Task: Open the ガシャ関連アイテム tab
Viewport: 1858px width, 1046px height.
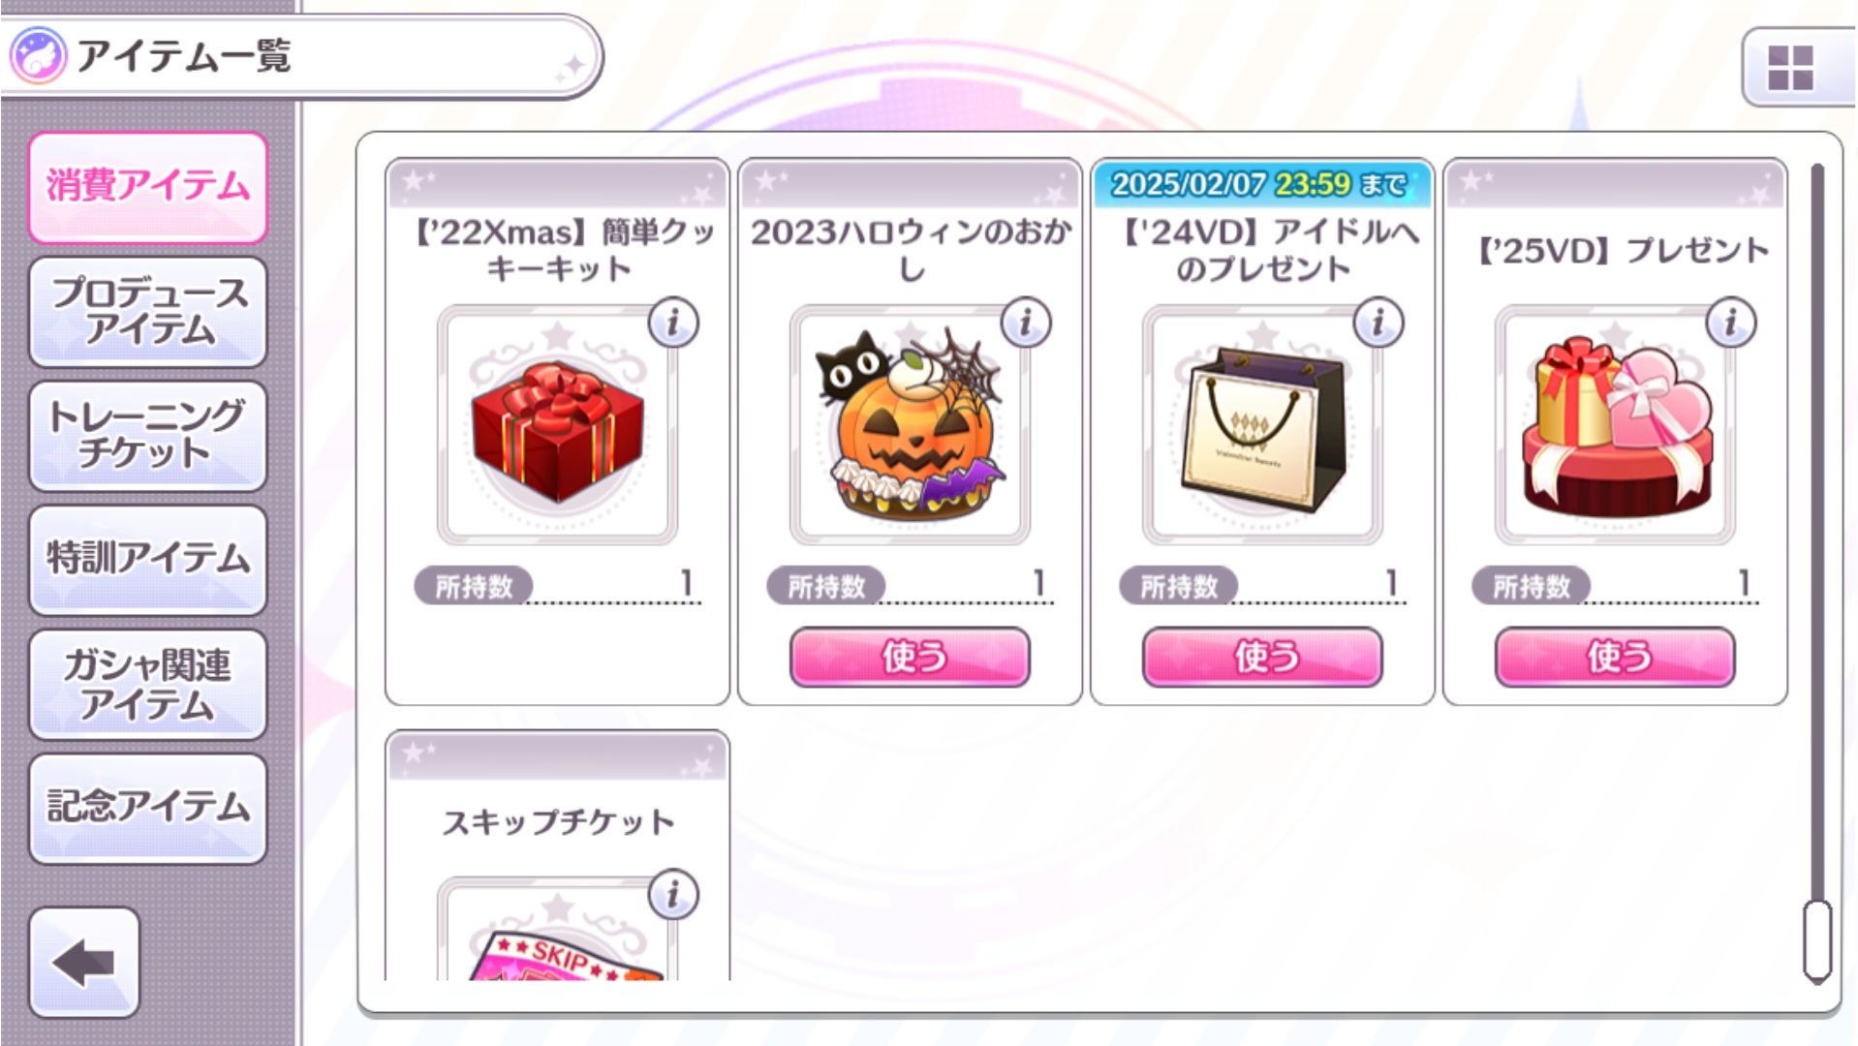Action: 147,685
